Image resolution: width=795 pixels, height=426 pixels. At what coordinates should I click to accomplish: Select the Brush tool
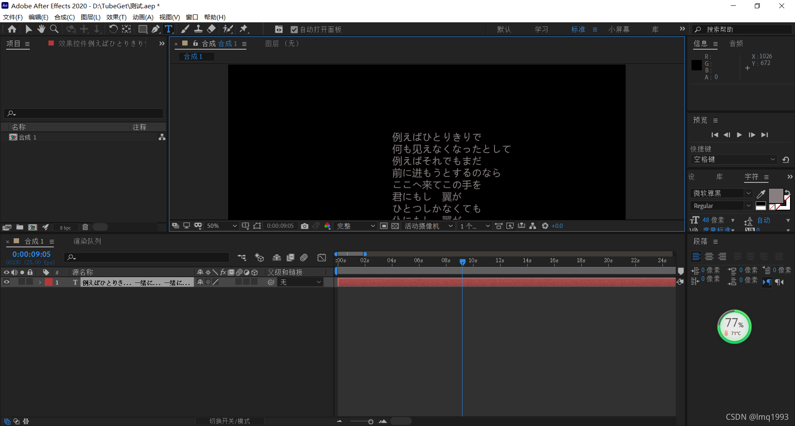185,29
